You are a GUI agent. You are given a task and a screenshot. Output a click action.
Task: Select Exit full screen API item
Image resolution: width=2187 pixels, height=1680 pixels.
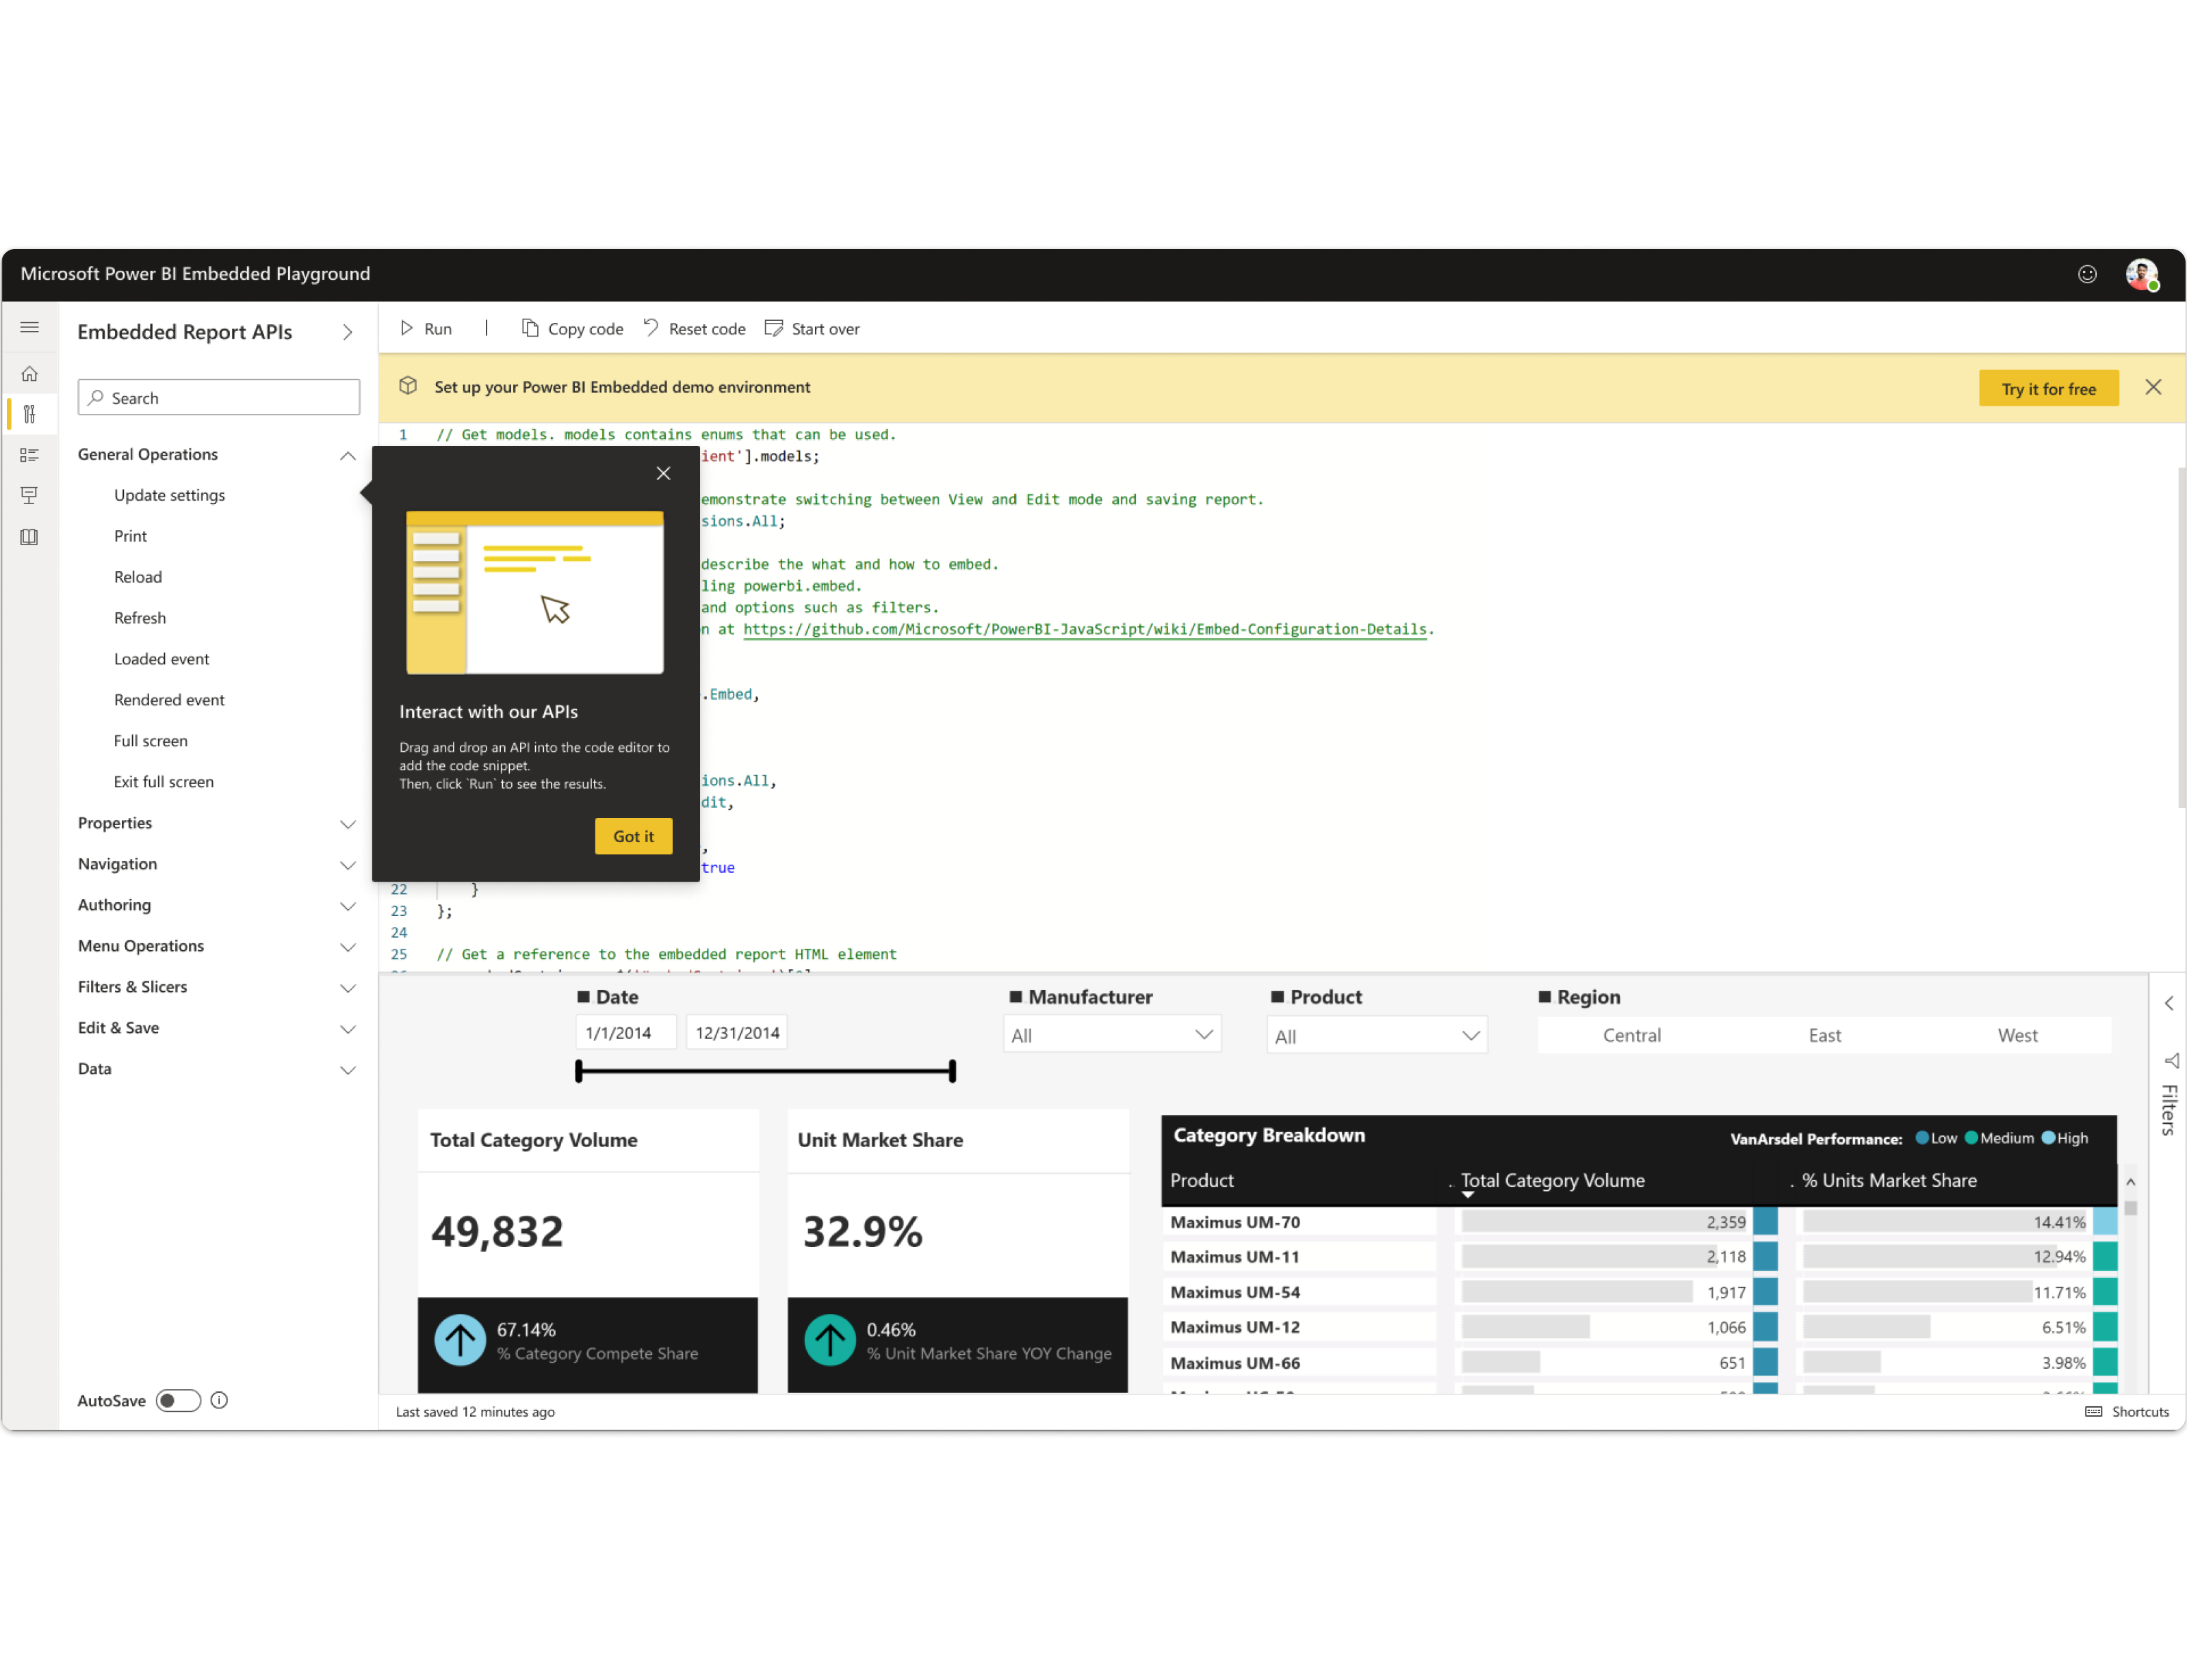[x=163, y=782]
